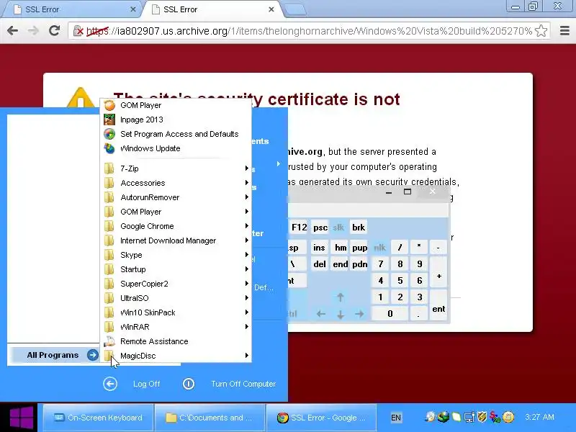Expand Accessories submenu arrow
576x432 pixels.
point(247,183)
